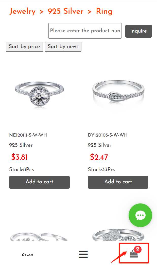
Task: Add DY120105-S-W-WH ring to cart
Action: tap(118, 182)
